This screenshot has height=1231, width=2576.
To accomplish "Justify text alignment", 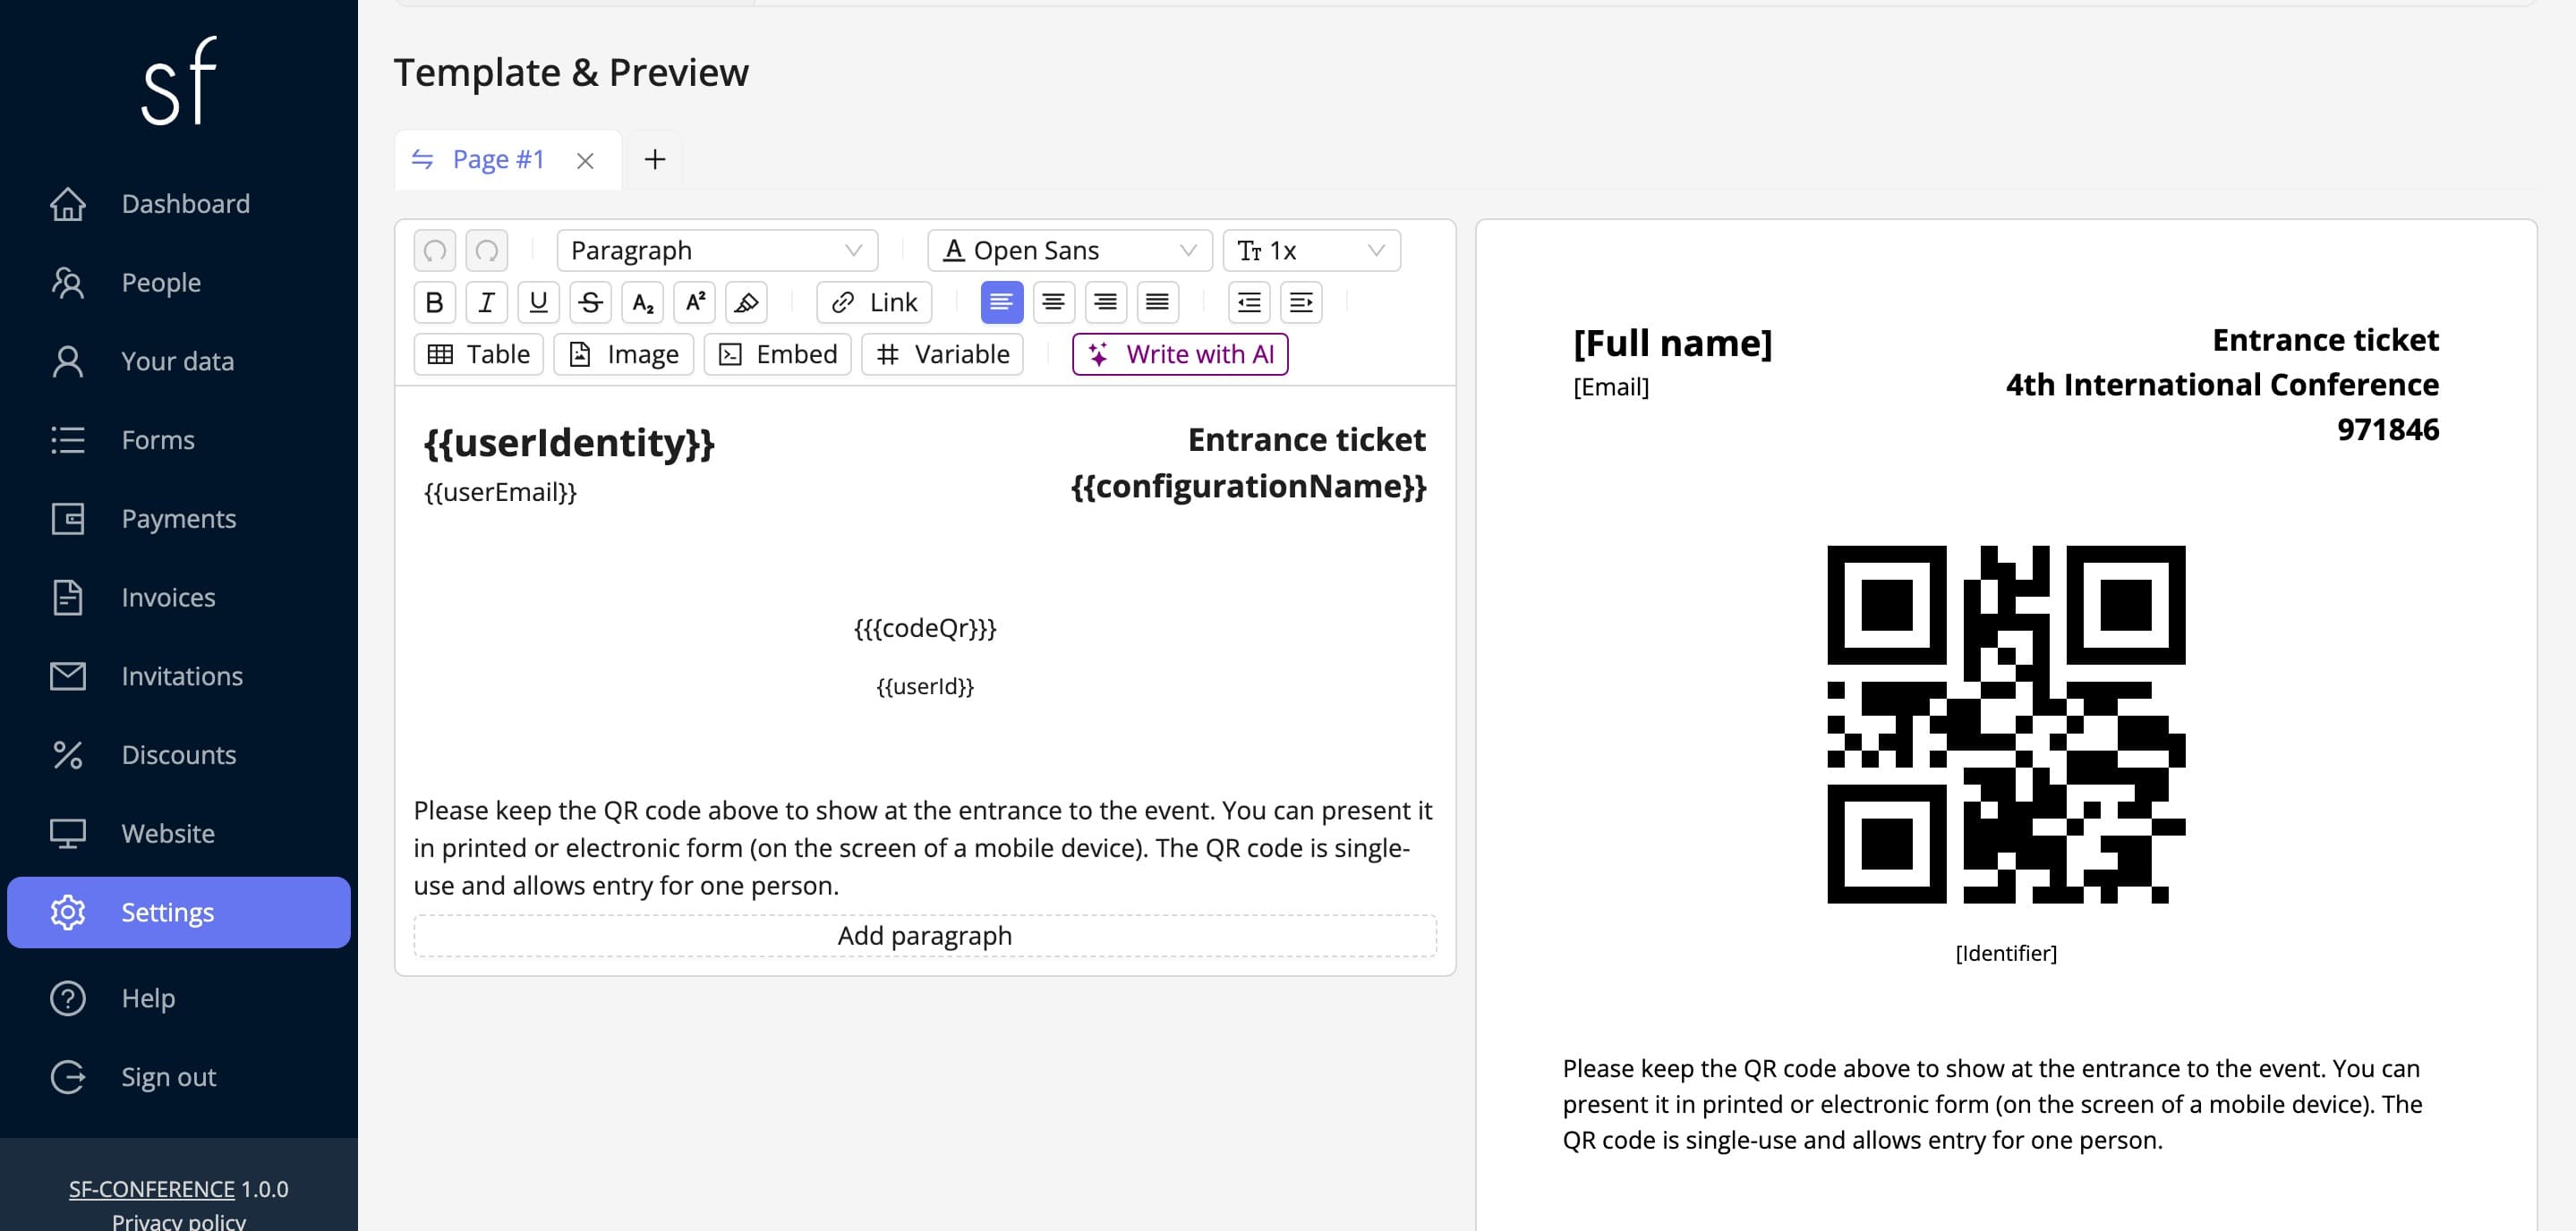I will (x=1157, y=301).
